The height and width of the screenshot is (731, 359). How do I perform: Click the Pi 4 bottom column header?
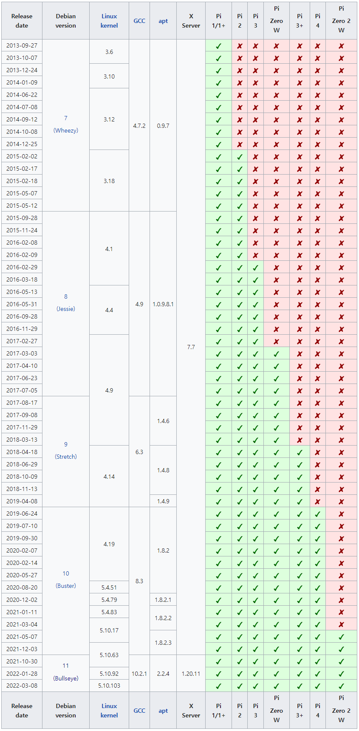(318, 711)
